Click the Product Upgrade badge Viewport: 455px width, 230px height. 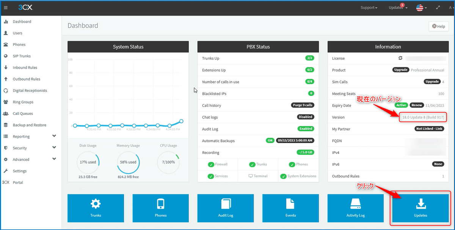pyautogui.click(x=401, y=70)
